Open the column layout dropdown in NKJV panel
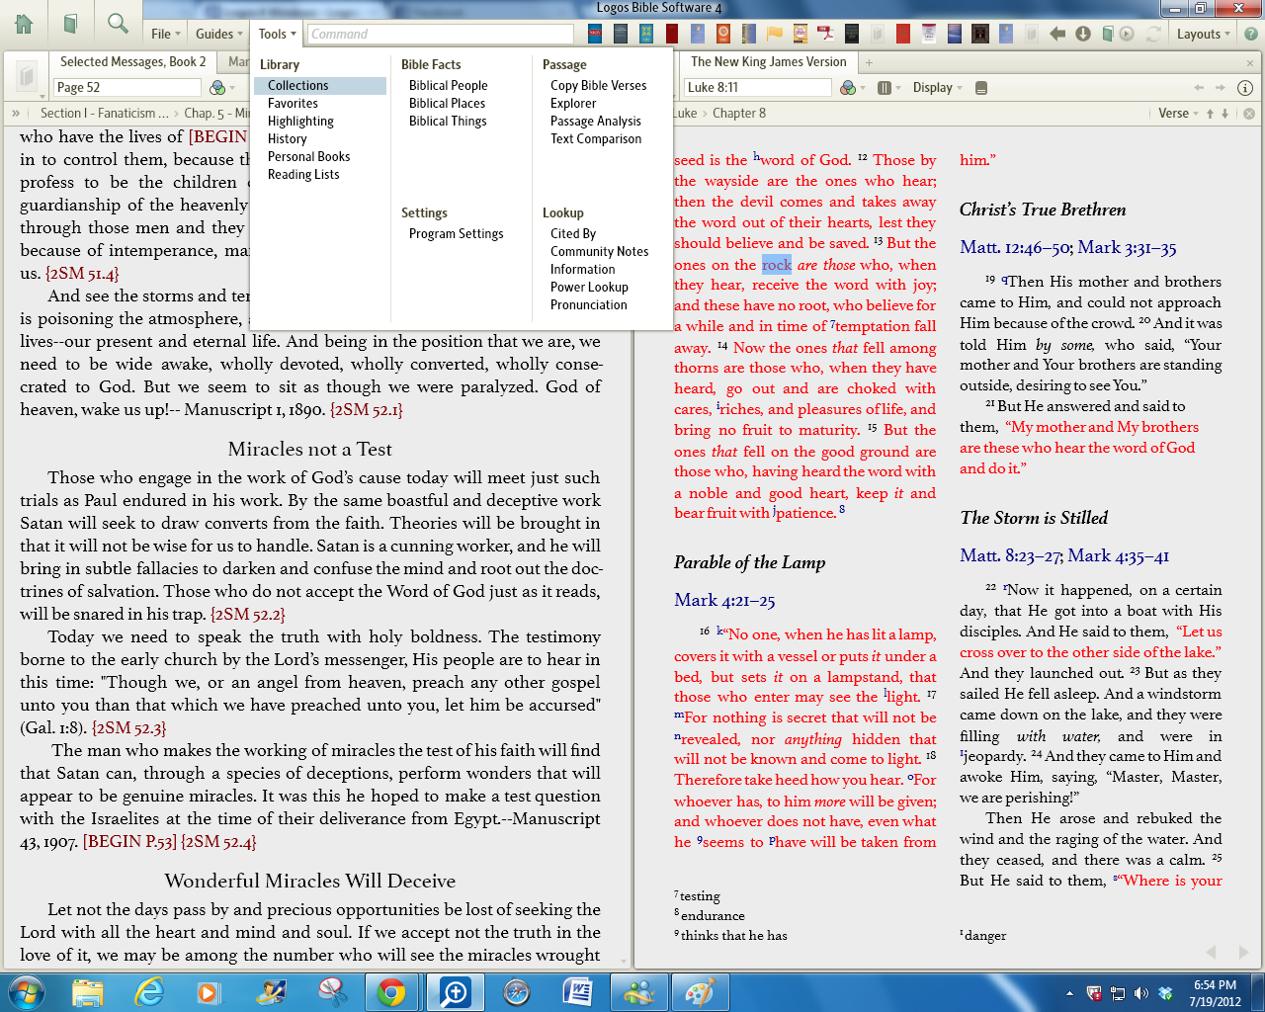Image resolution: width=1265 pixels, height=1012 pixels. [x=889, y=88]
